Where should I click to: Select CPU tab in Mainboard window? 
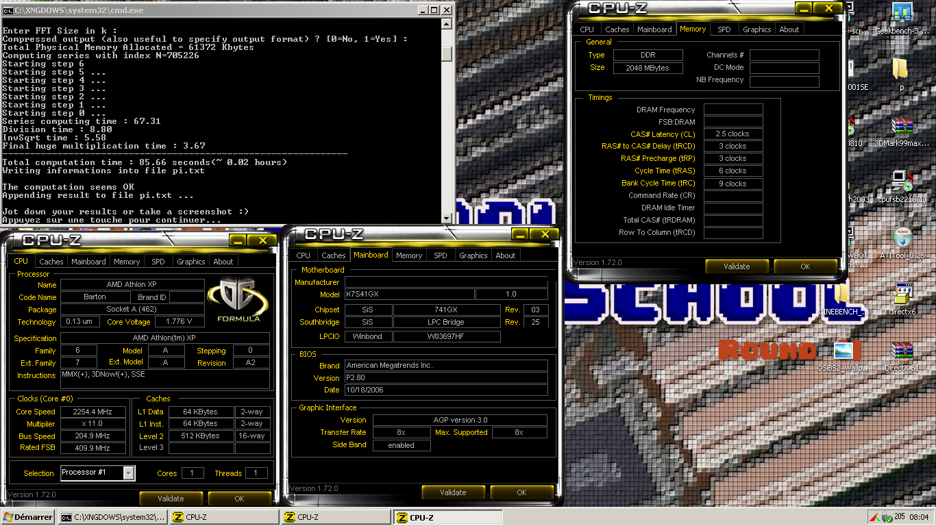click(304, 255)
